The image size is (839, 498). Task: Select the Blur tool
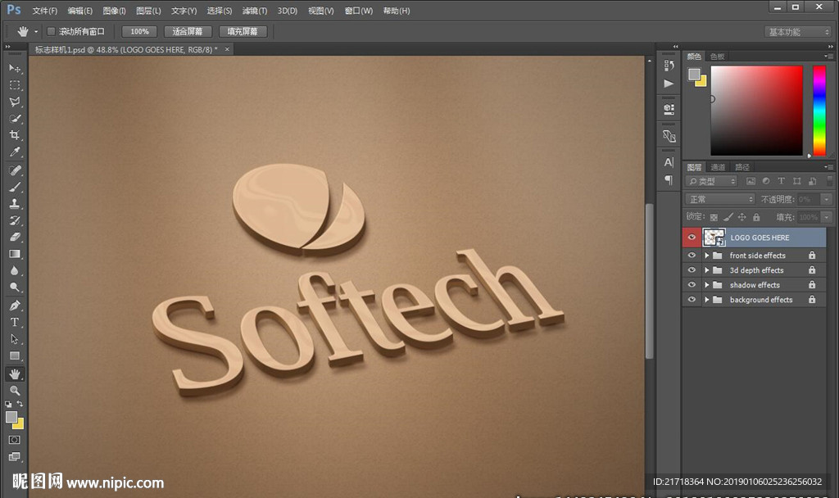click(x=15, y=270)
